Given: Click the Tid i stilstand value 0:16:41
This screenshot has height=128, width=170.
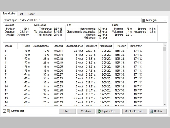Looking at the screenshot, I should point(58,35).
